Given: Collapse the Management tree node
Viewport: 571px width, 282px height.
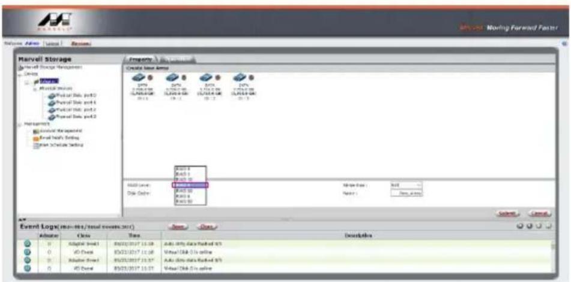Looking at the screenshot, I should pyautogui.click(x=20, y=124).
